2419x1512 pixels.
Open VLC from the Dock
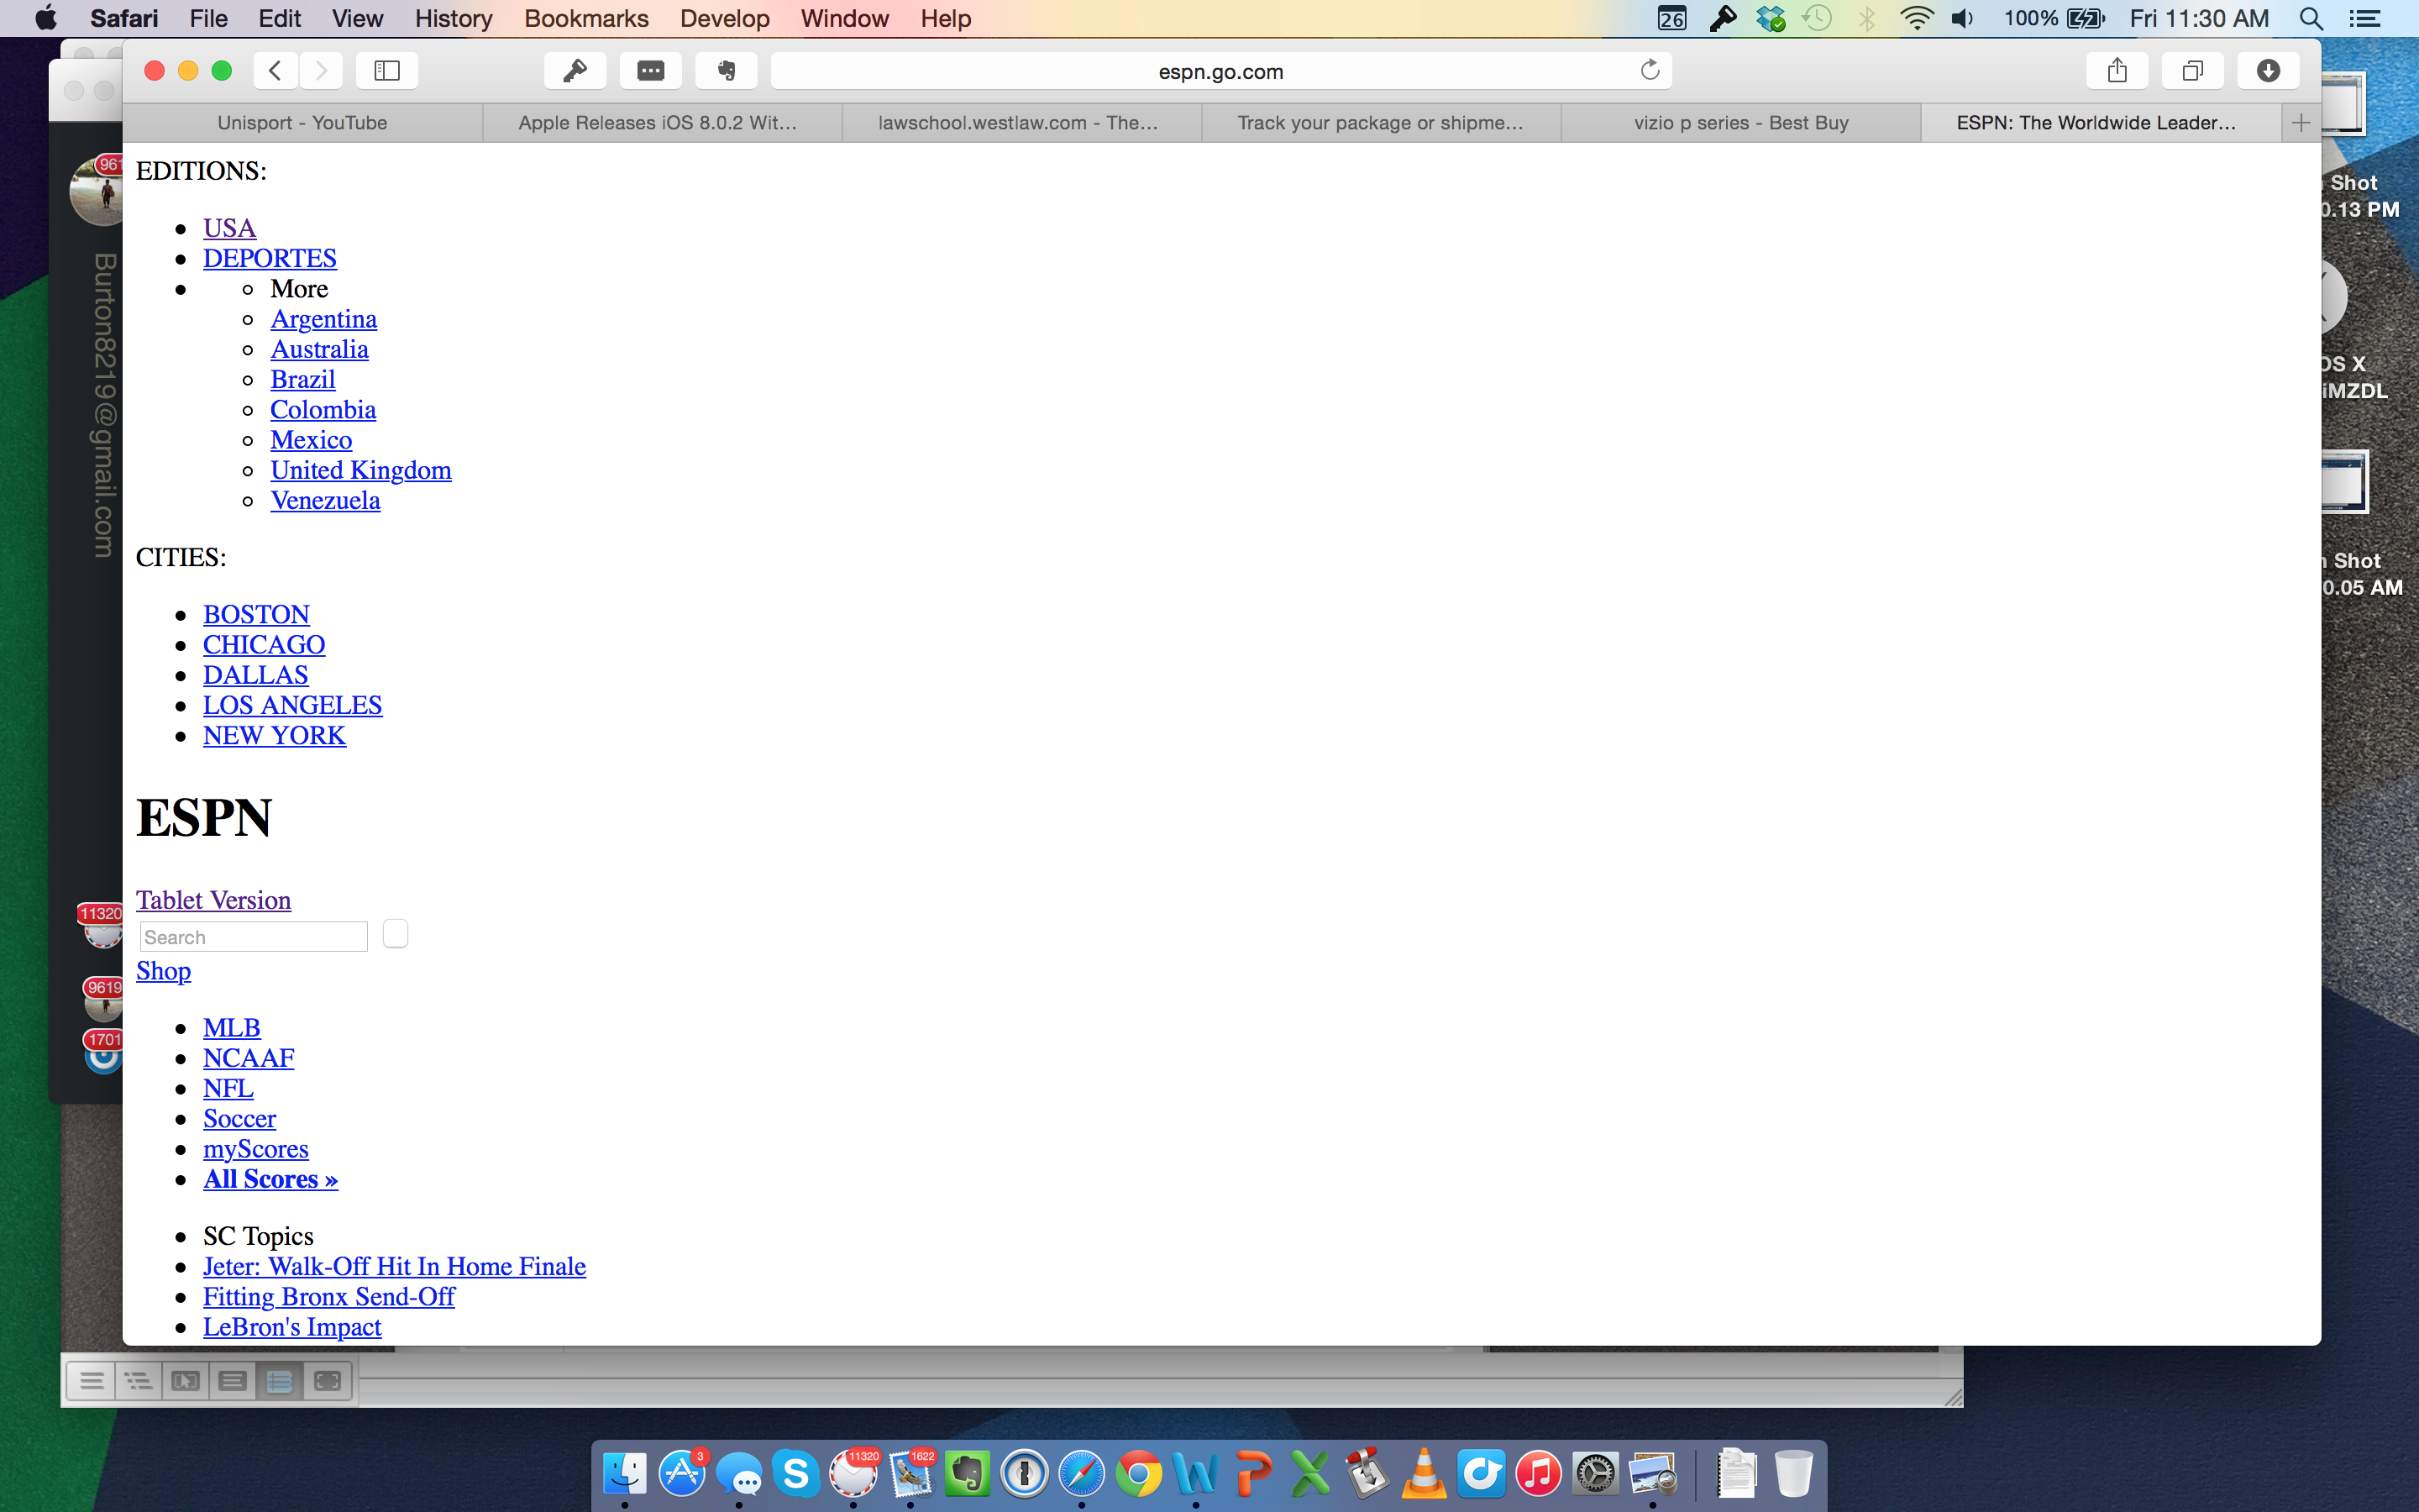[1425, 1474]
